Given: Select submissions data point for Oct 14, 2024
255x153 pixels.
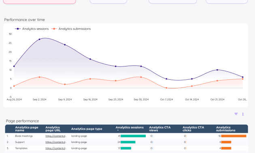Looking at the screenshot, I should click(192, 86).
